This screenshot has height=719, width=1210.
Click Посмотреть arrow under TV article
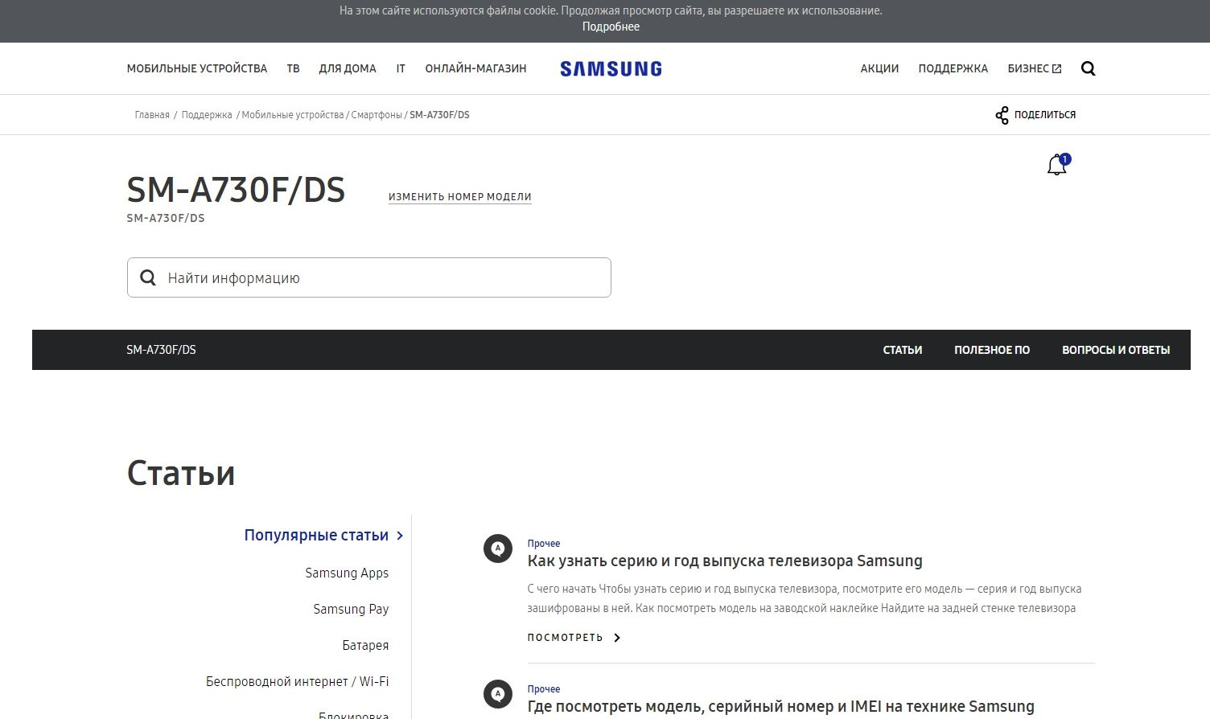pos(617,638)
